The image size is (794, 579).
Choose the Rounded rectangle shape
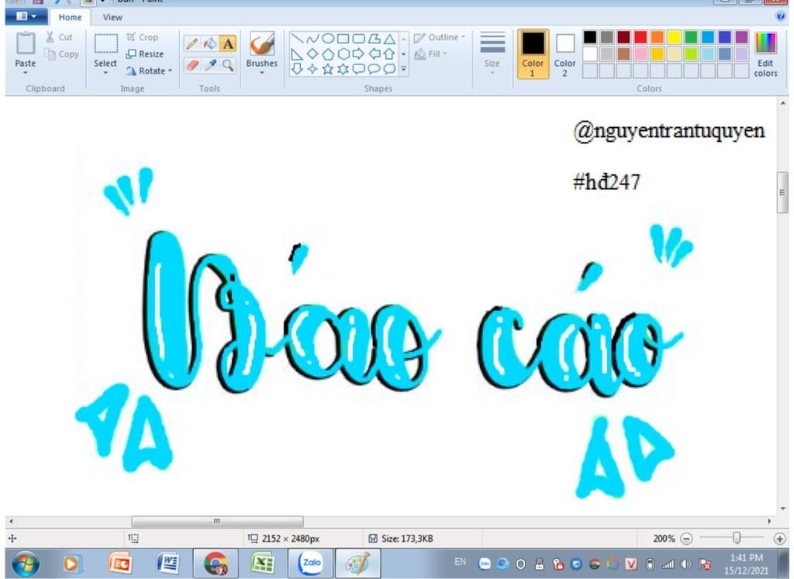click(x=358, y=39)
